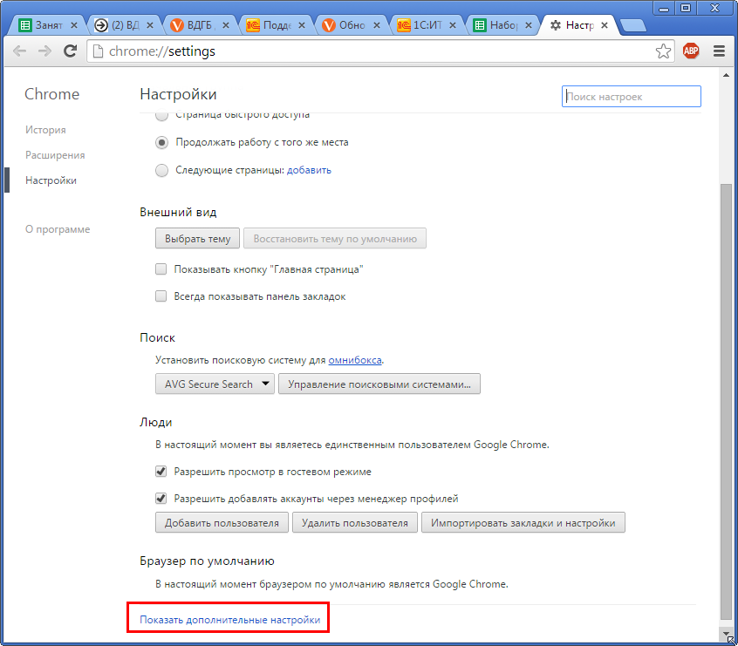738x646 pixels.
Task: Select 'Продолжать работу с того же места' radio
Action: pyautogui.click(x=161, y=143)
